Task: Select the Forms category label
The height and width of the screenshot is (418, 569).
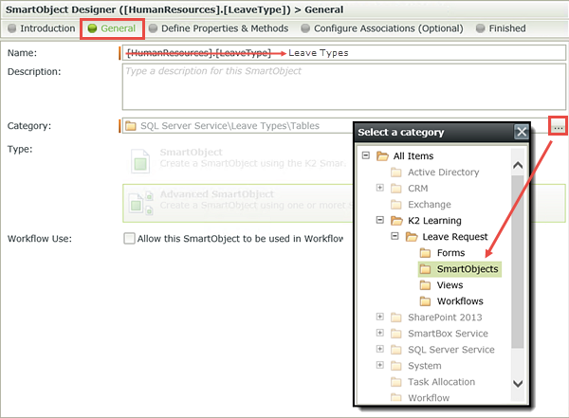Action: tap(450, 253)
